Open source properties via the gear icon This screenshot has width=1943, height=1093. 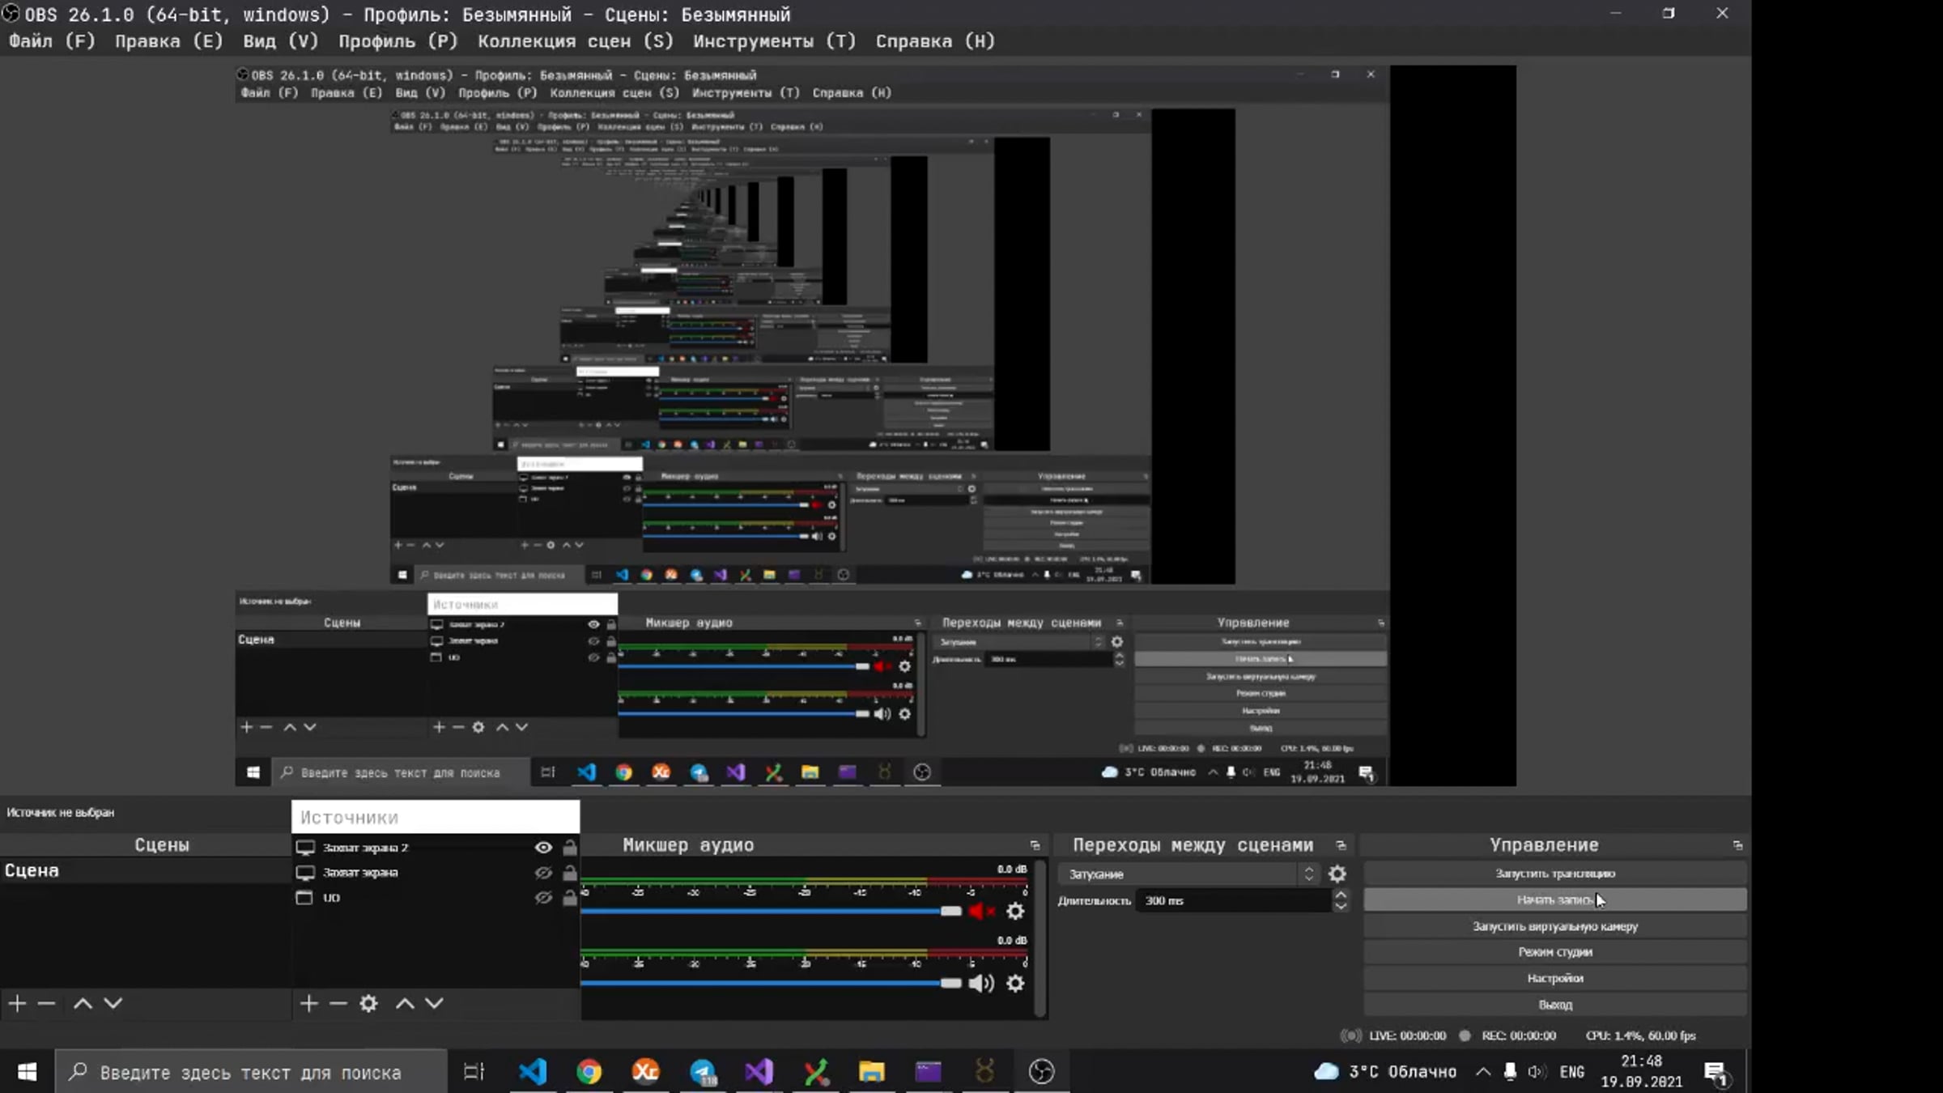[x=369, y=1004]
